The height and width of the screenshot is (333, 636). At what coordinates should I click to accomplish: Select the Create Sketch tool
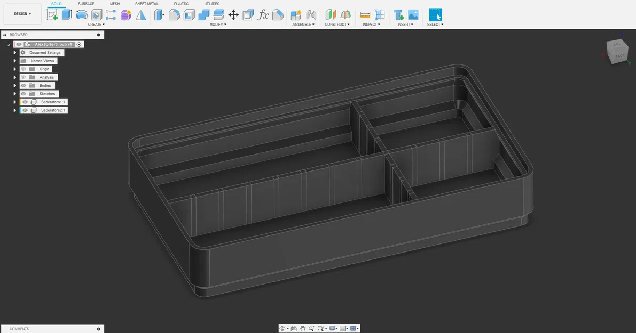(53, 14)
